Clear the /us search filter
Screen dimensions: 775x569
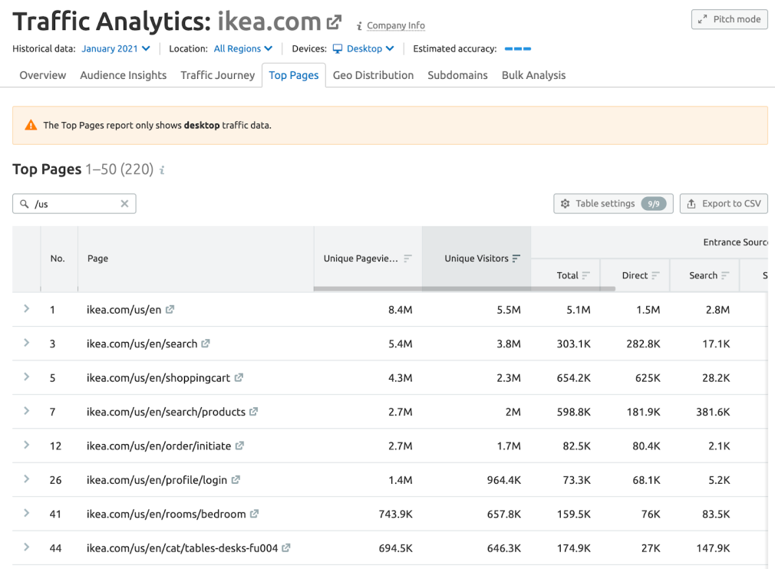coord(124,203)
